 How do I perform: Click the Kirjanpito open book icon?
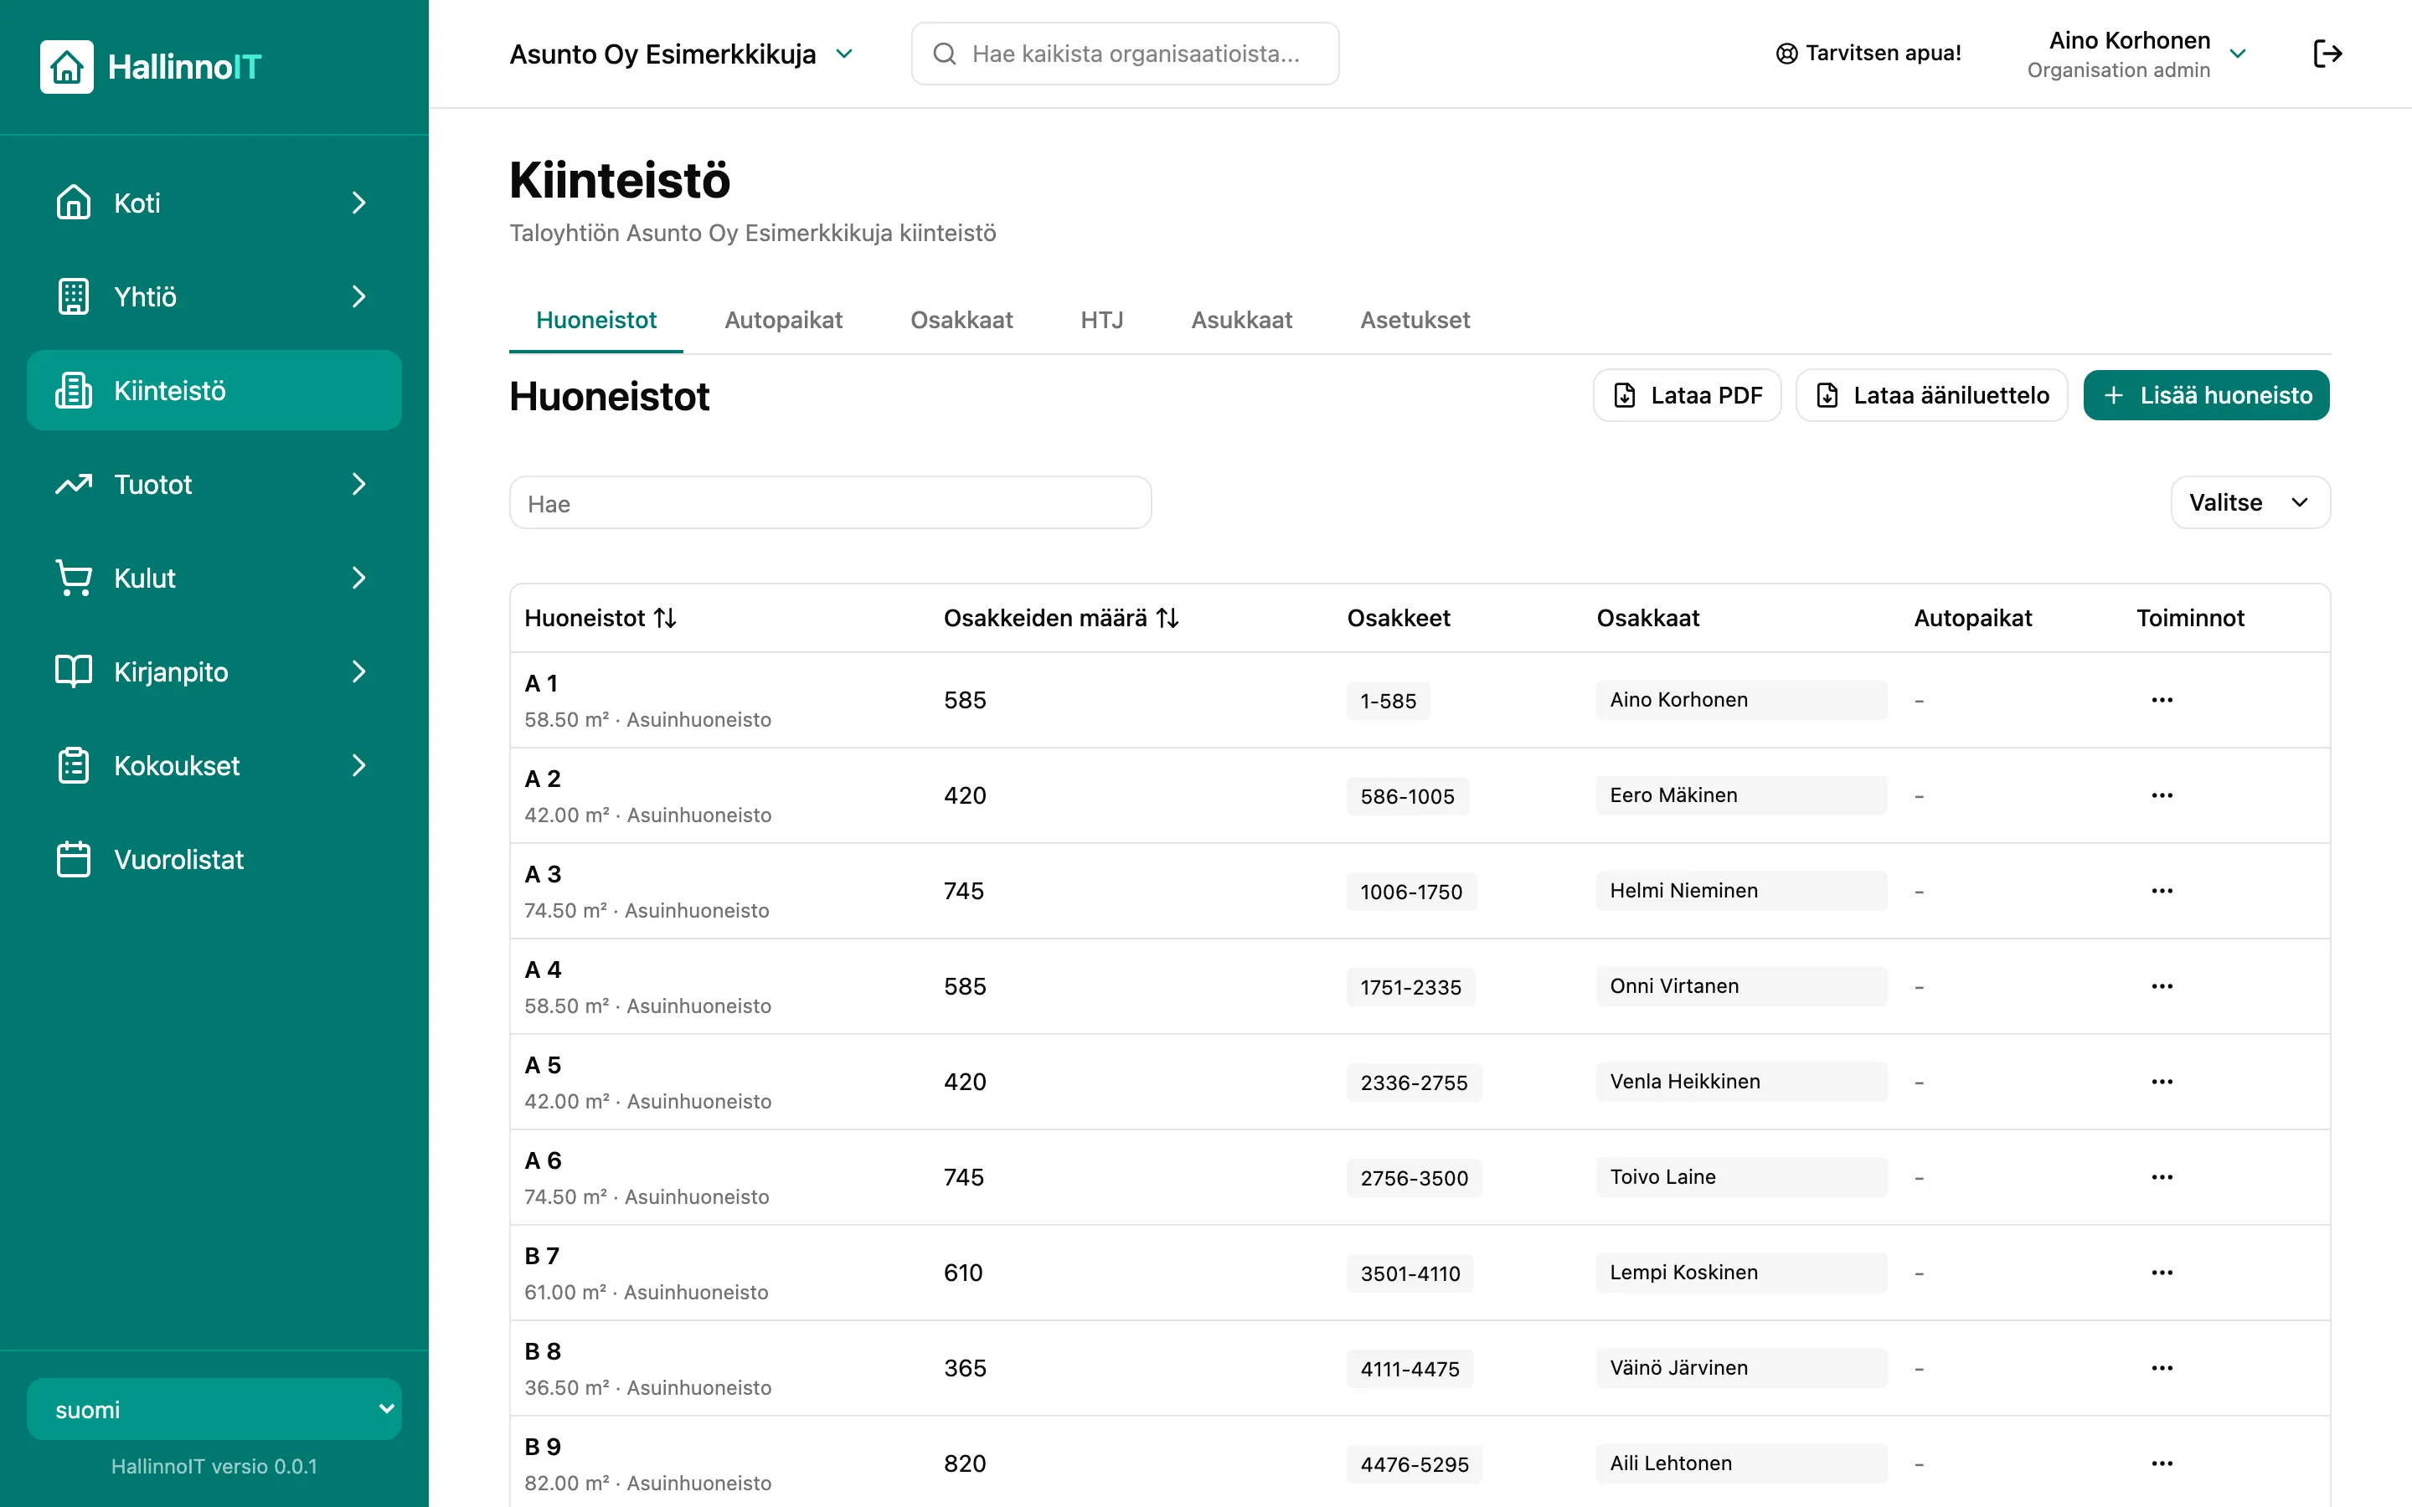[x=74, y=671]
